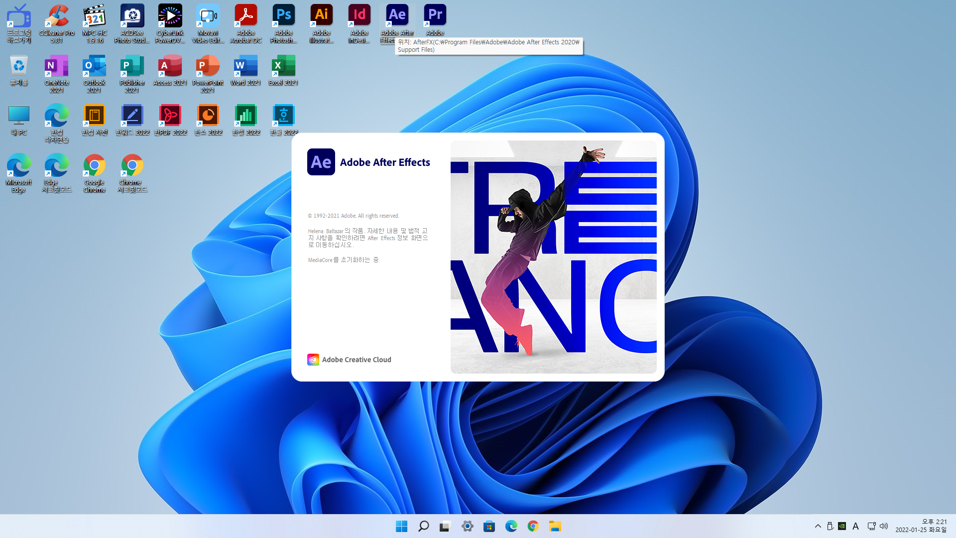Click the After Effects splash screen artwork
This screenshot has width=956, height=538.
[x=553, y=257]
